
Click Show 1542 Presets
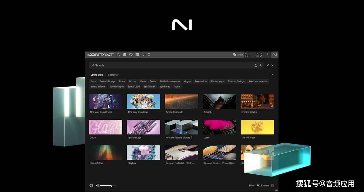tap(259, 185)
